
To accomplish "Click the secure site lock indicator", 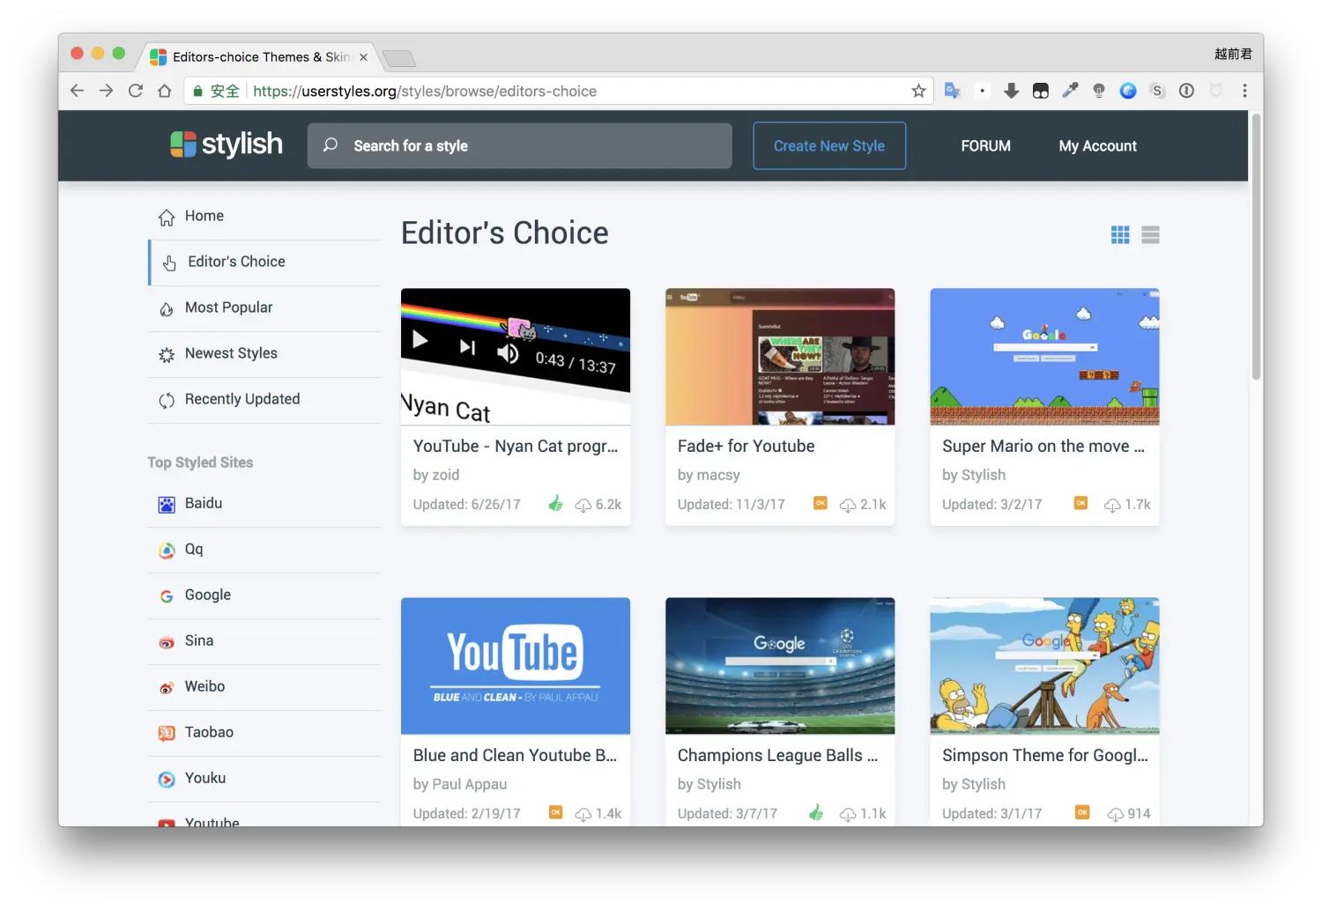I will [x=216, y=91].
